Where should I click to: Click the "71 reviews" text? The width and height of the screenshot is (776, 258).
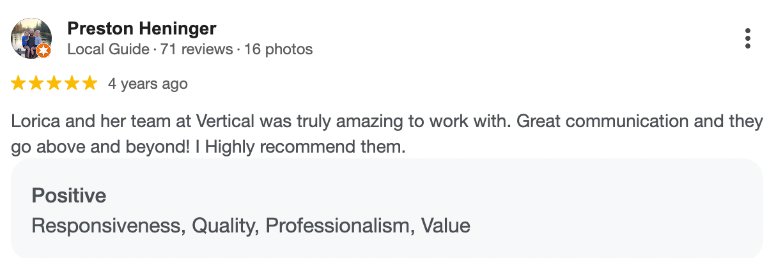point(196,49)
